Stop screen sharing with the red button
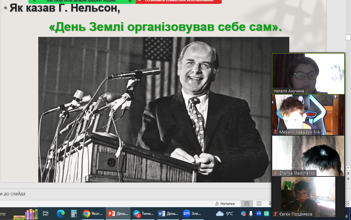 pos(179,1)
